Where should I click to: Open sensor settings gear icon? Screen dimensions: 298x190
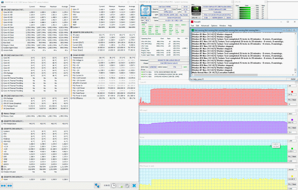click(x=126, y=185)
